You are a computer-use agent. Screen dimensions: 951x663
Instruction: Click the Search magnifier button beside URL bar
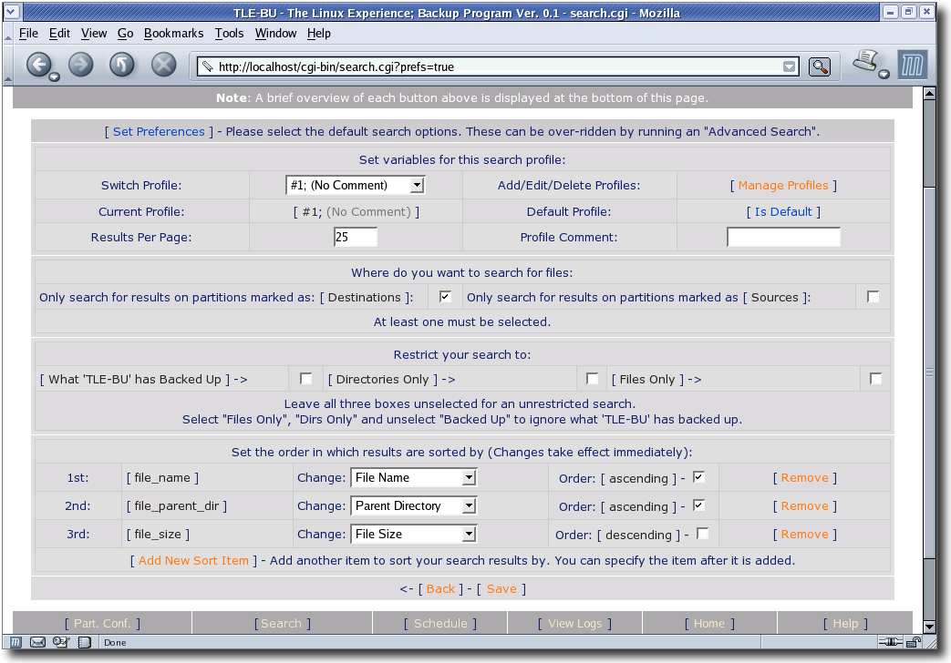click(x=820, y=66)
